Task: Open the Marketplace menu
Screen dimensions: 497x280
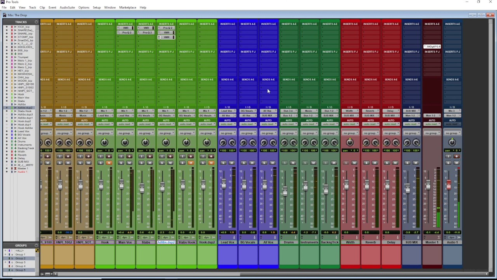Action: pyautogui.click(x=128, y=7)
